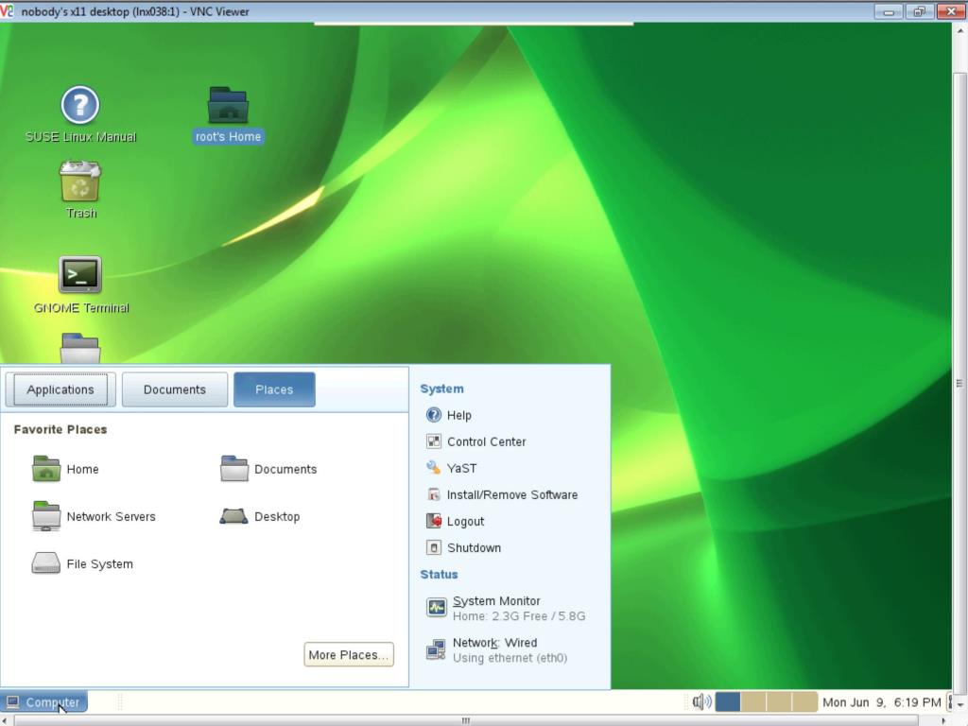This screenshot has width=968, height=726.
Task: Open File System from Favorite Places
Action: [82, 563]
